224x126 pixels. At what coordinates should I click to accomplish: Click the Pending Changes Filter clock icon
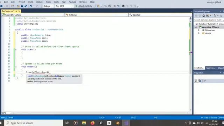pos(215,15)
